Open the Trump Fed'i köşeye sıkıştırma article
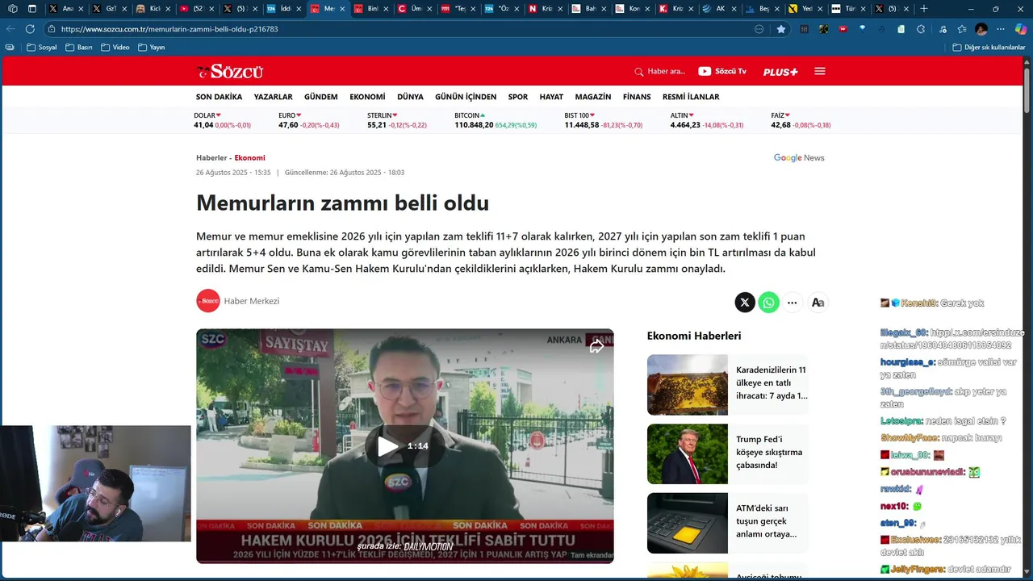 pyautogui.click(x=727, y=454)
